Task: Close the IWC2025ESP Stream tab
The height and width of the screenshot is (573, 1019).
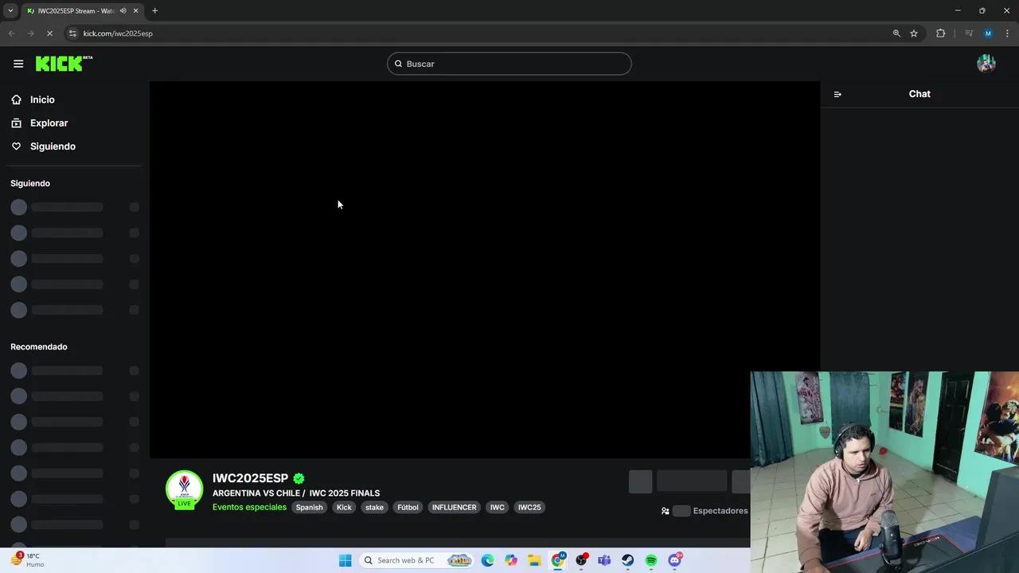Action: (136, 11)
